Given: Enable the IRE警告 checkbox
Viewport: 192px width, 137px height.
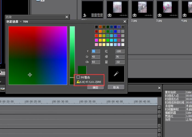Looking at the screenshot, I should [78, 77].
